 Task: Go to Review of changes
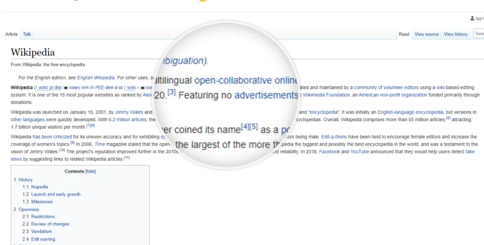click(x=50, y=224)
